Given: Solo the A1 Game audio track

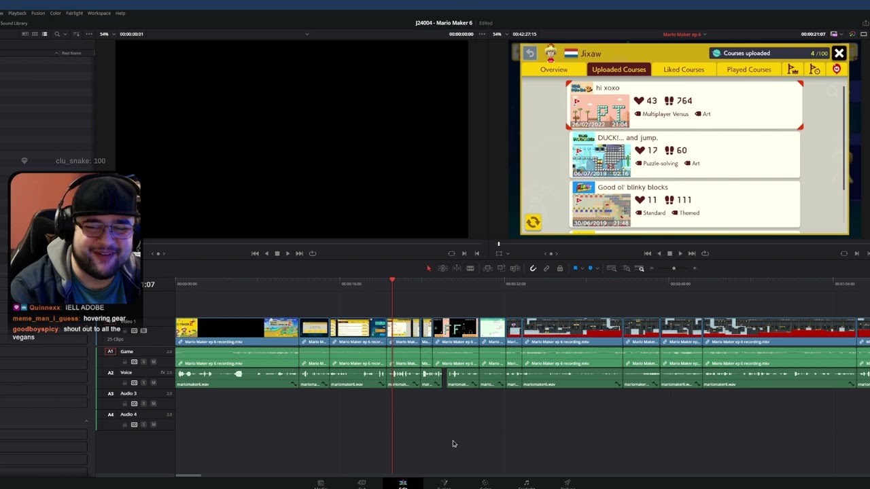Looking at the screenshot, I should point(143,361).
